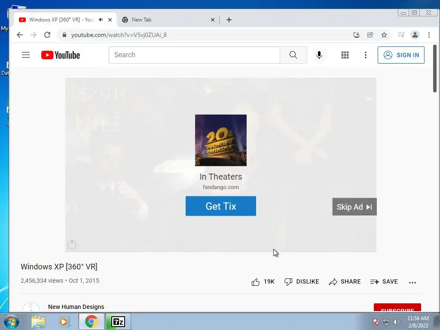Like the video showing 19K
The width and height of the screenshot is (440, 330).
[x=263, y=282]
